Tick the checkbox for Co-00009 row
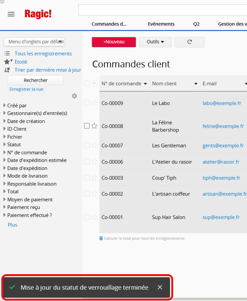Image resolution: width=247 pixels, height=301 pixels. (x=87, y=103)
